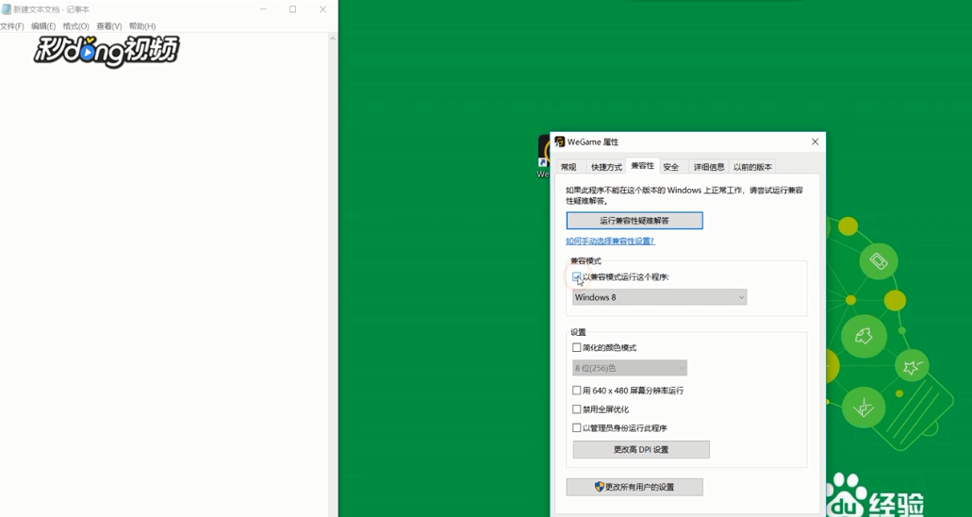Enable 用 640 x 480 屏幕分辨率运行 checkbox
972x517 pixels.
click(x=576, y=391)
